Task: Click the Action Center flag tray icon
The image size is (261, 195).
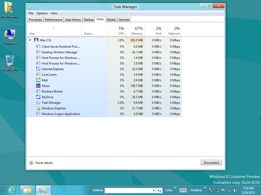Action: (x=223, y=190)
